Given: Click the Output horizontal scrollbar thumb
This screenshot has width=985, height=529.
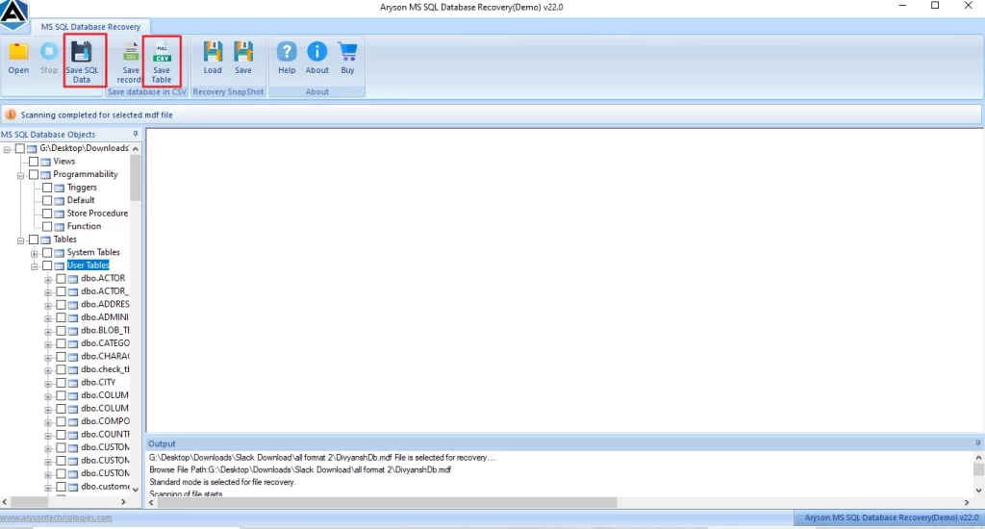Looking at the screenshot, I should click(389, 502).
